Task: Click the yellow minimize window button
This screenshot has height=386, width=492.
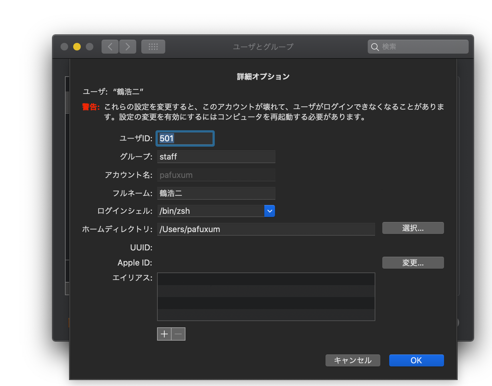Action: [77, 47]
